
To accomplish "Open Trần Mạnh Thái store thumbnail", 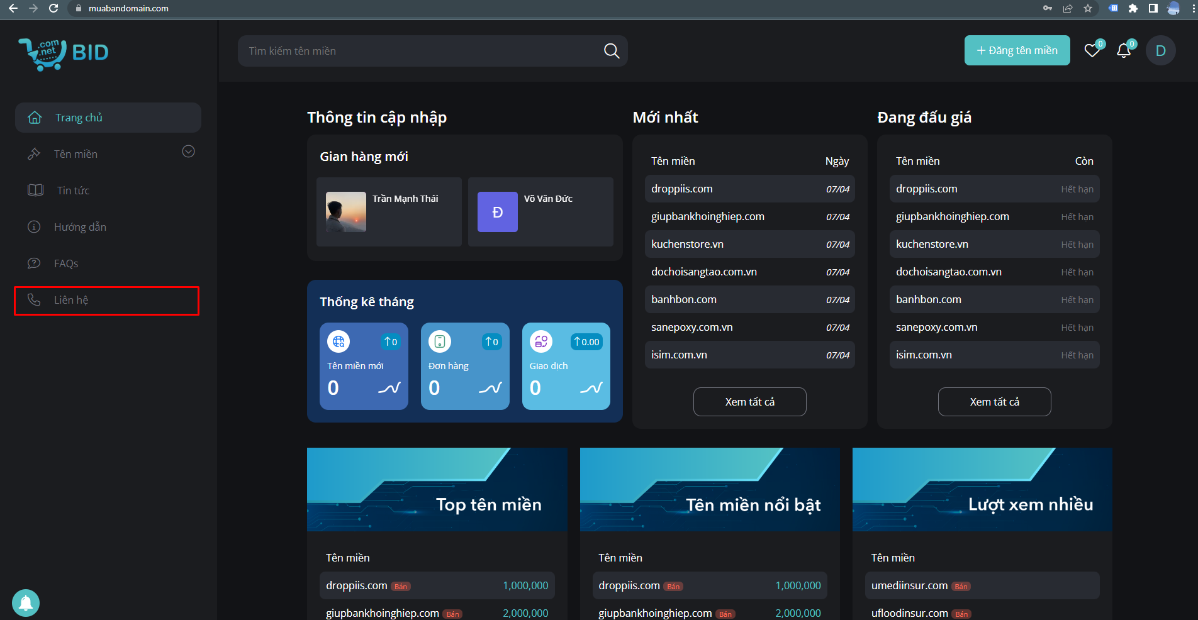I will click(346, 212).
